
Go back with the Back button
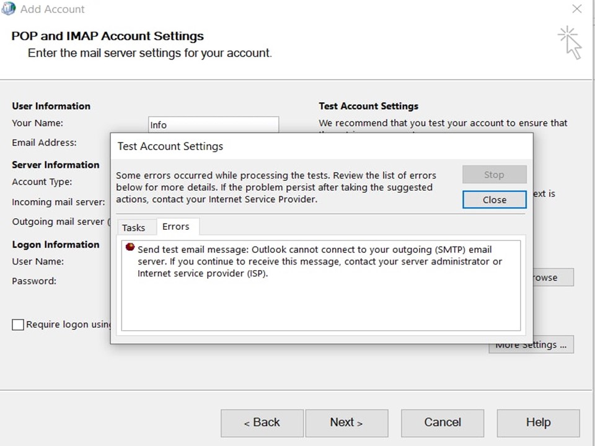(x=262, y=422)
